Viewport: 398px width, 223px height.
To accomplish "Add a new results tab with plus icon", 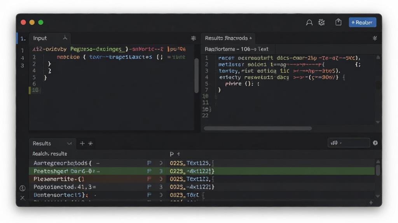I will (82, 143).
